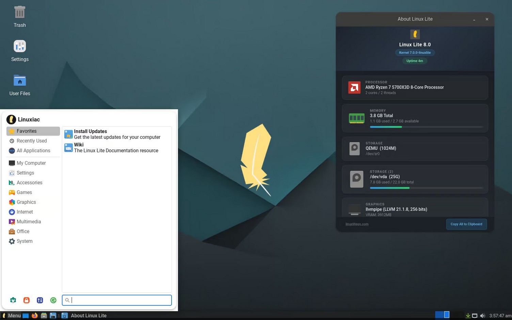
Task: Open the Trash desktop icon
Action: 20,16
